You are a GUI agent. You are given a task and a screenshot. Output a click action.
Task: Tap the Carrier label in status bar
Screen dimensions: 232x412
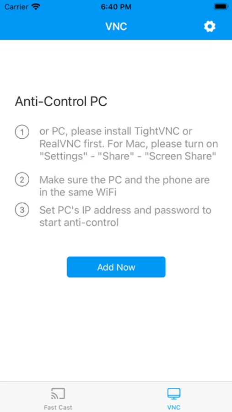[x=16, y=7]
